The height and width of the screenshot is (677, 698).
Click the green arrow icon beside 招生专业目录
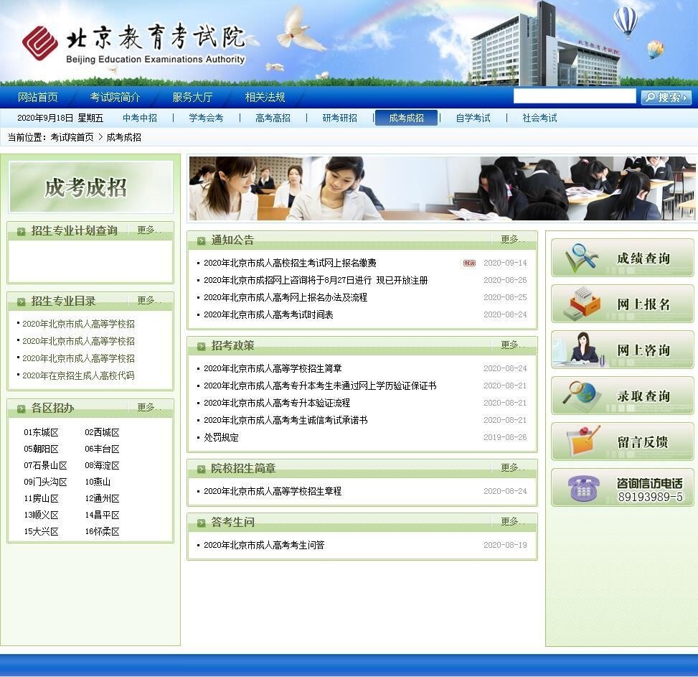coord(21,302)
